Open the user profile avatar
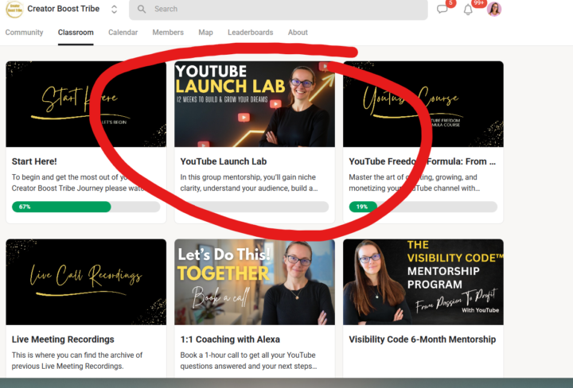The image size is (573, 388). [494, 9]
